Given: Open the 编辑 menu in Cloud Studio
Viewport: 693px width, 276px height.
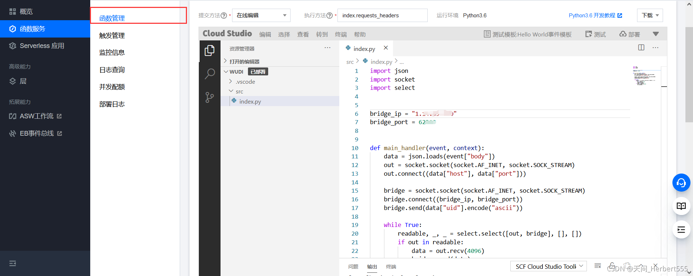Looking at the screenshot, I should tap(265, 35).
